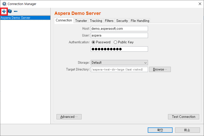Browse for target directory
Image resolution: width=204 pixels, height=136 pixels.
click(160, 70)
